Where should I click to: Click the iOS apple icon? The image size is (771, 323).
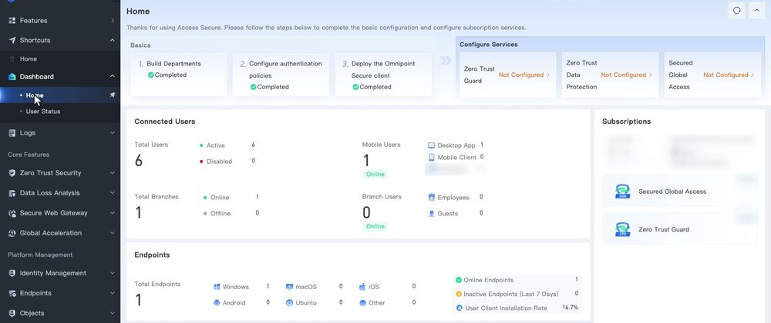pos(362,287)
